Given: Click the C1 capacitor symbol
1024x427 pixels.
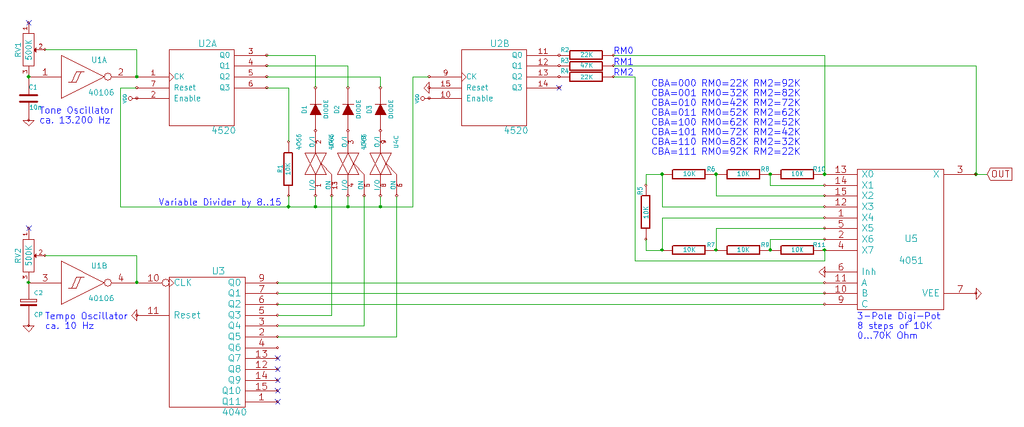Looking at the screenshot, I should point(28,98).
